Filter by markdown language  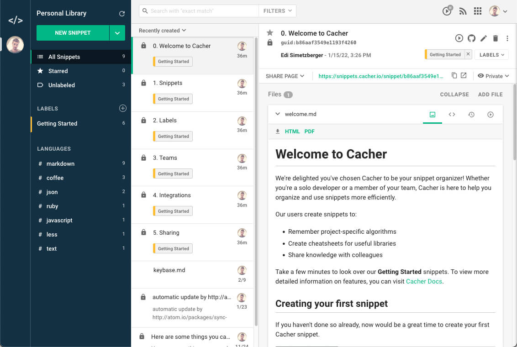click(x=81, y=163)
